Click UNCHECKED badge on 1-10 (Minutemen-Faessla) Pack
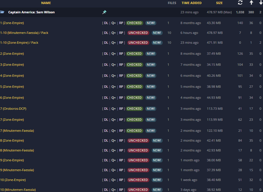Image resolution: width=263 pixels, height=192 pixels. pos(138,33)
